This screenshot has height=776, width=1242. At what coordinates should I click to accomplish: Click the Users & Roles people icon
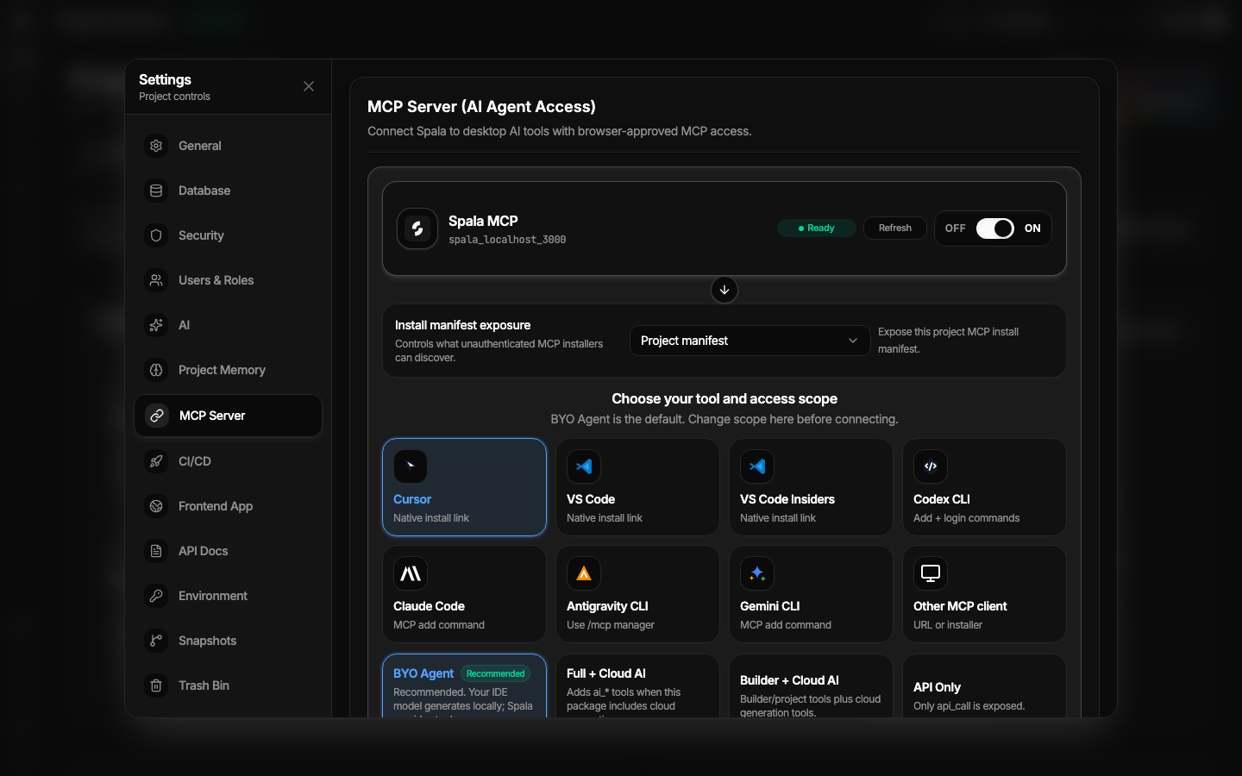click(156, 280)
